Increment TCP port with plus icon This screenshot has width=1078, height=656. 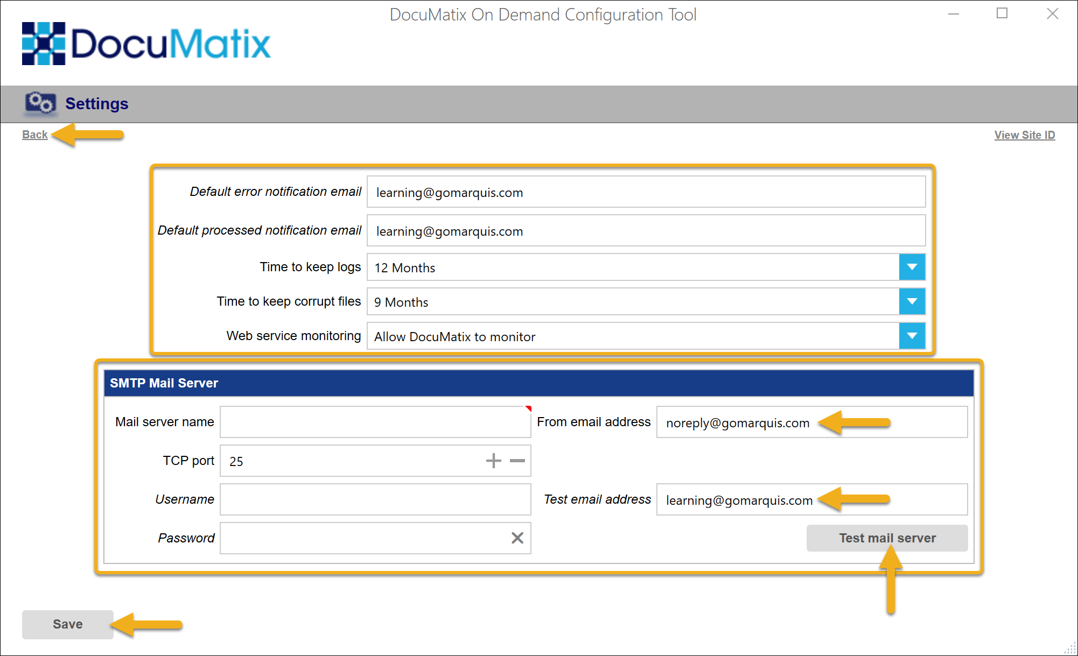(x=493, y=461)
